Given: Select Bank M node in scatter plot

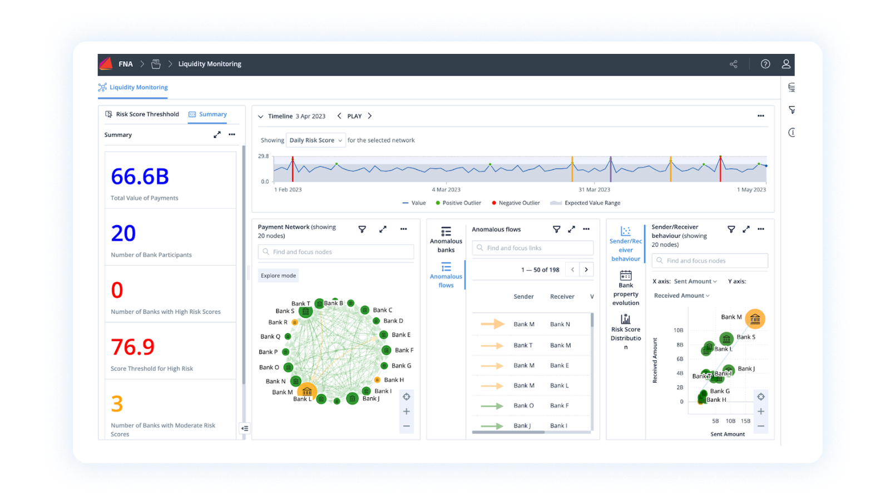Looking at the screenshot, I should (x=755, y=319).
